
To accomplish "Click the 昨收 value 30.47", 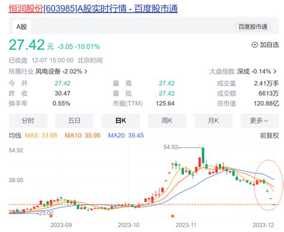I will pyautogui.click(x=62, y=93).
